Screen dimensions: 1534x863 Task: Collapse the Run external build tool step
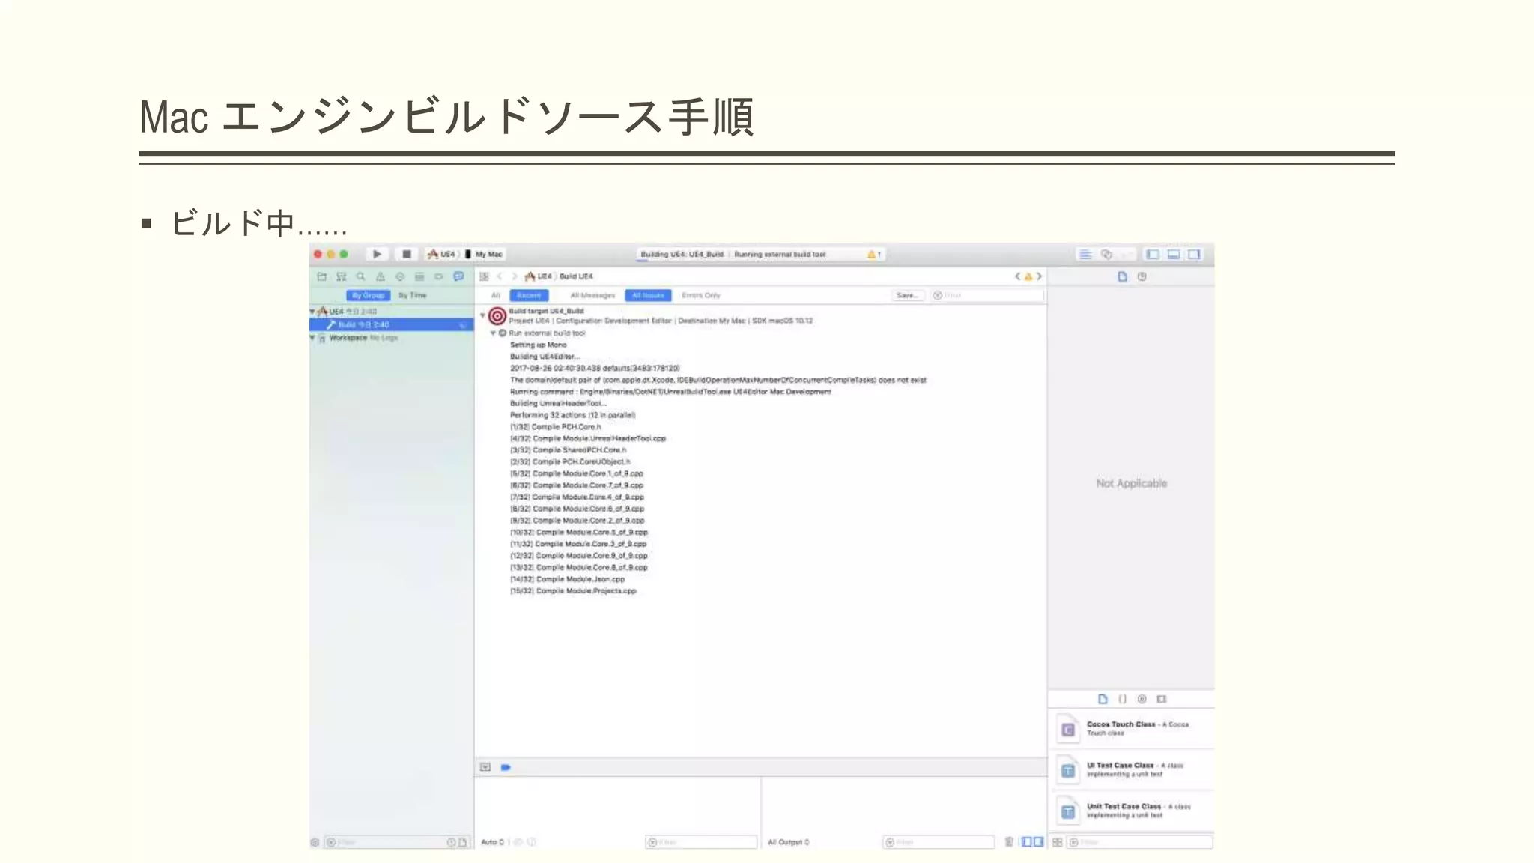(x=493, y=333)
